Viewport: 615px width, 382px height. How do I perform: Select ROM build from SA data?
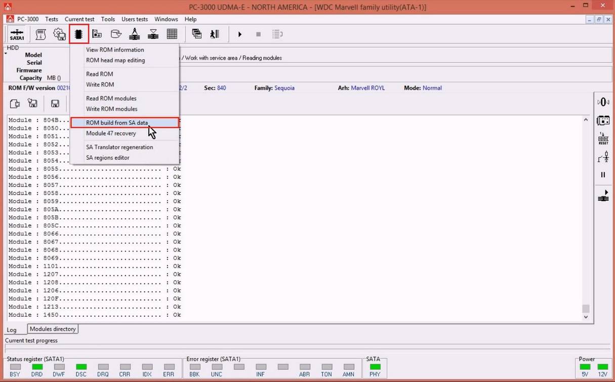(x=117, y=123)
